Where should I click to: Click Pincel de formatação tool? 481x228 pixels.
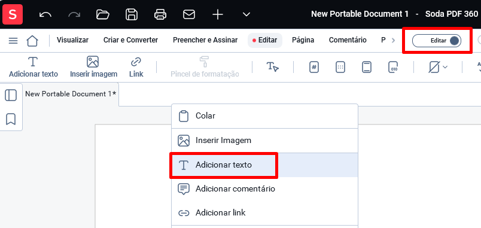pyautogui.click(x=205, y=67)
